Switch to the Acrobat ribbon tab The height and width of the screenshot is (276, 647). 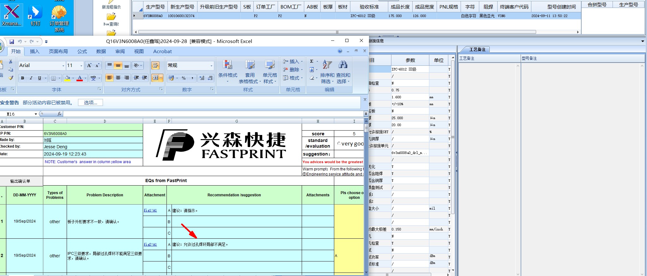pyautogui.click(x=162, y=51)
